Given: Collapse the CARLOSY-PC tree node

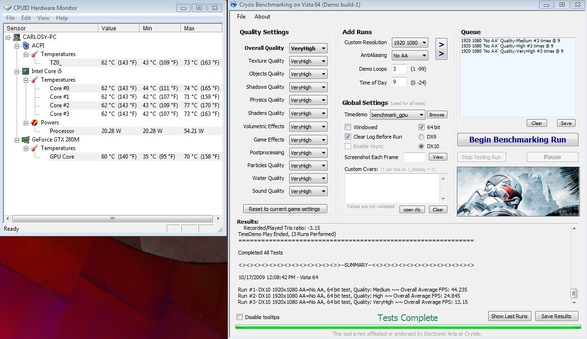Looking at the screenshot, I should tap(8, 37).
